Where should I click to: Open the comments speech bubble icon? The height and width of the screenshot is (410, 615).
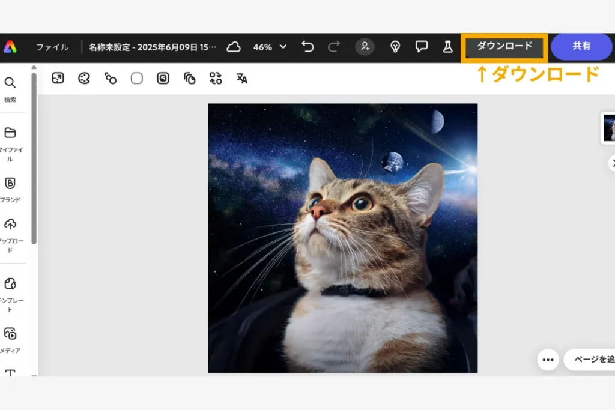tap(422, 47)
